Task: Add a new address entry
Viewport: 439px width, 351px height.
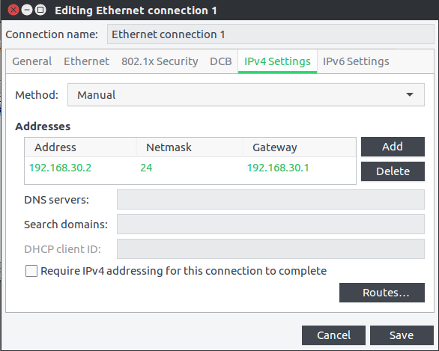Action: pyautogui.click(x=393, y=147)
